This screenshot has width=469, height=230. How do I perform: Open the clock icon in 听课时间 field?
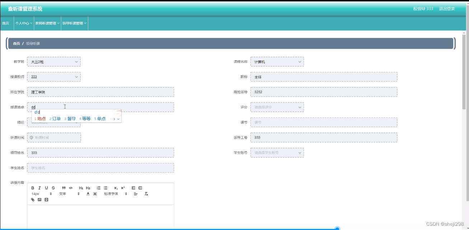[x=32, y=137]
